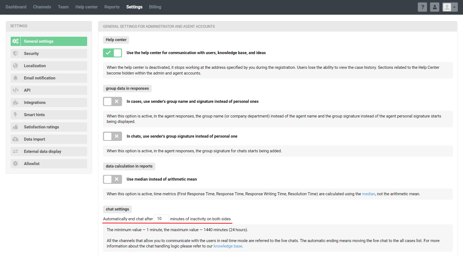Open Security settings

49,54
